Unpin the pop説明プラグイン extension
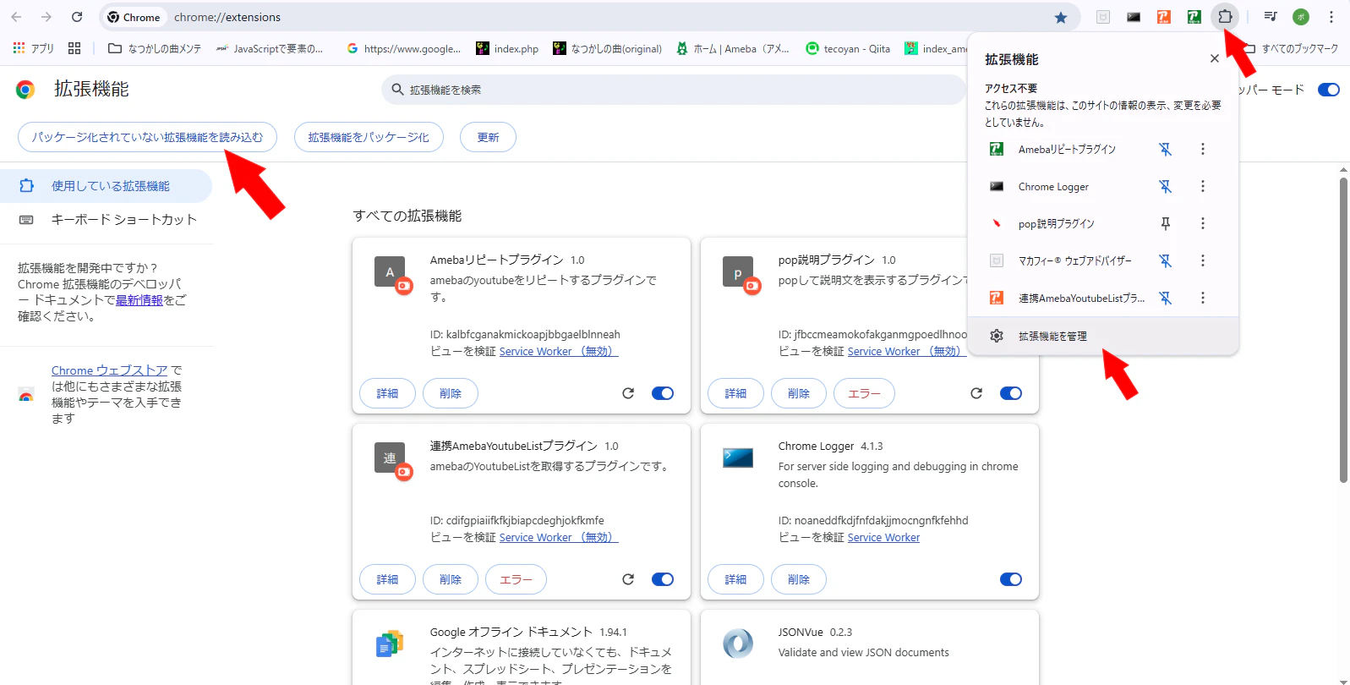This screenshot has height=685, width=1350. tap(1165, 223)
